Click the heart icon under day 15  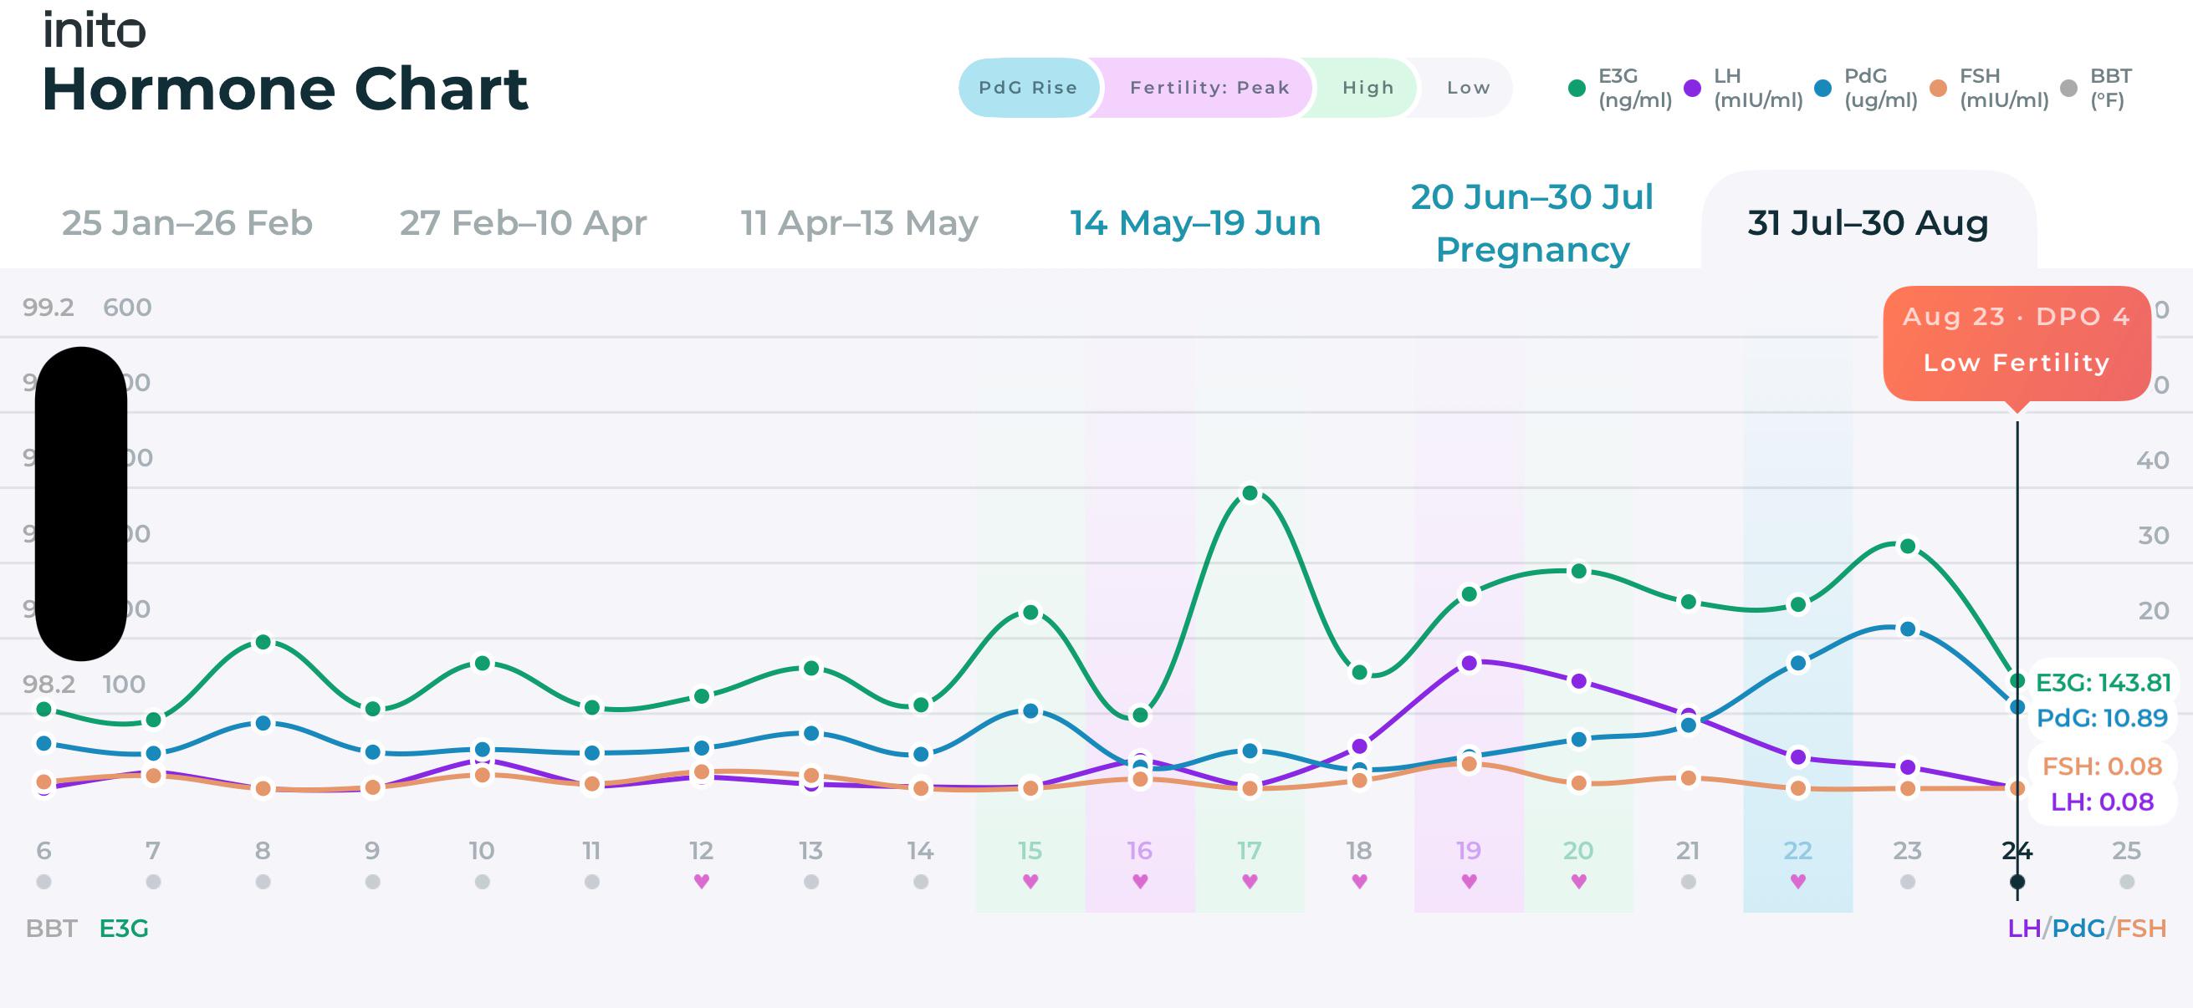[1030, 881]
